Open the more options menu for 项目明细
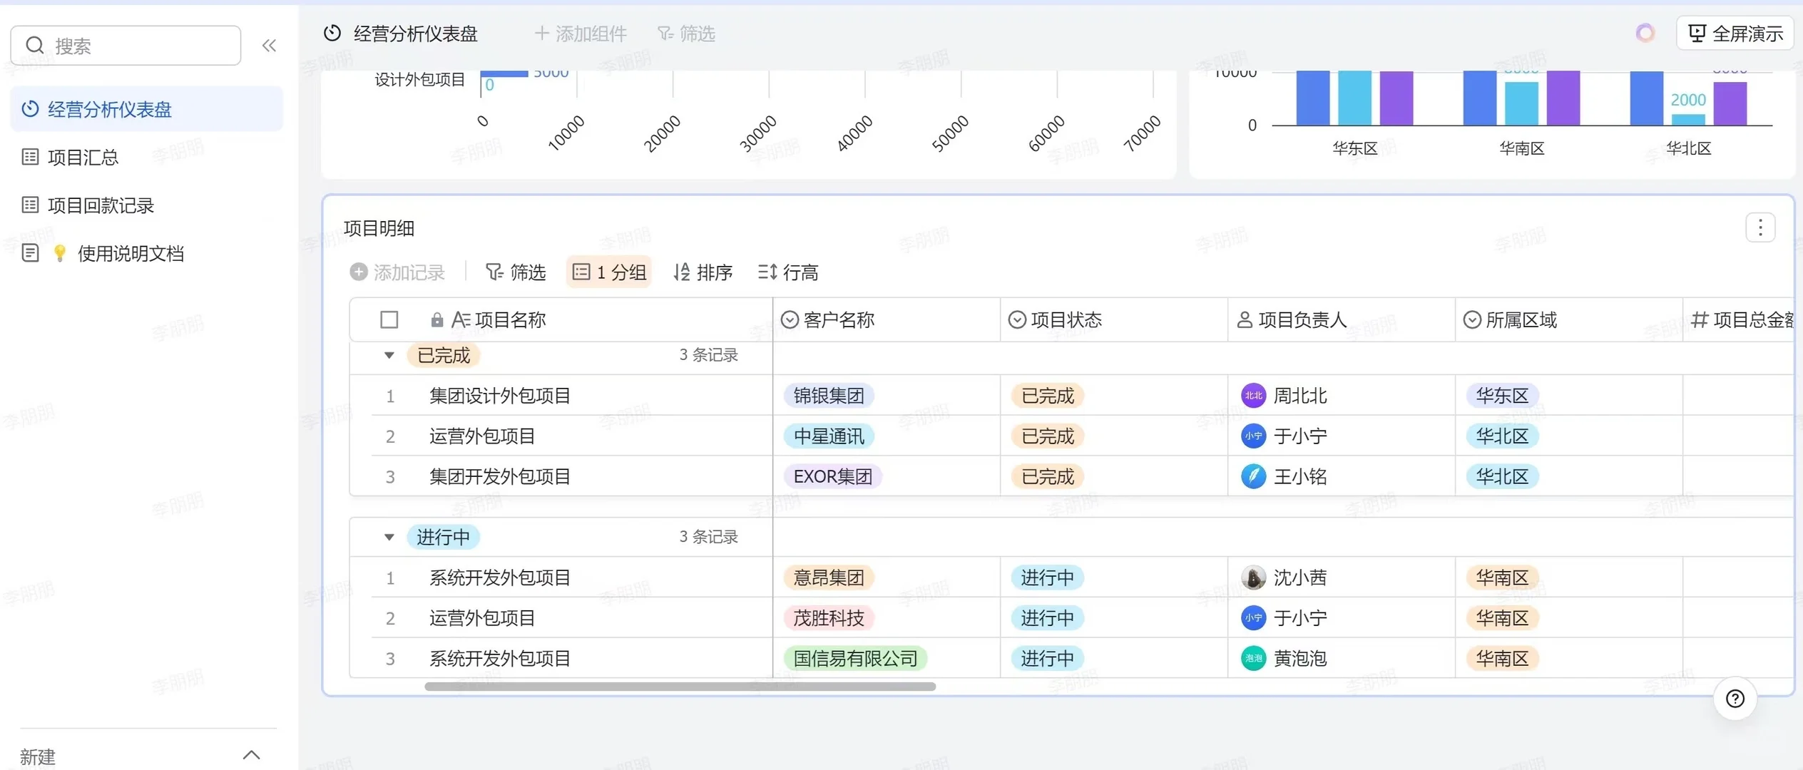This screenshot has height=770, width=1803. click(1760, 227)
